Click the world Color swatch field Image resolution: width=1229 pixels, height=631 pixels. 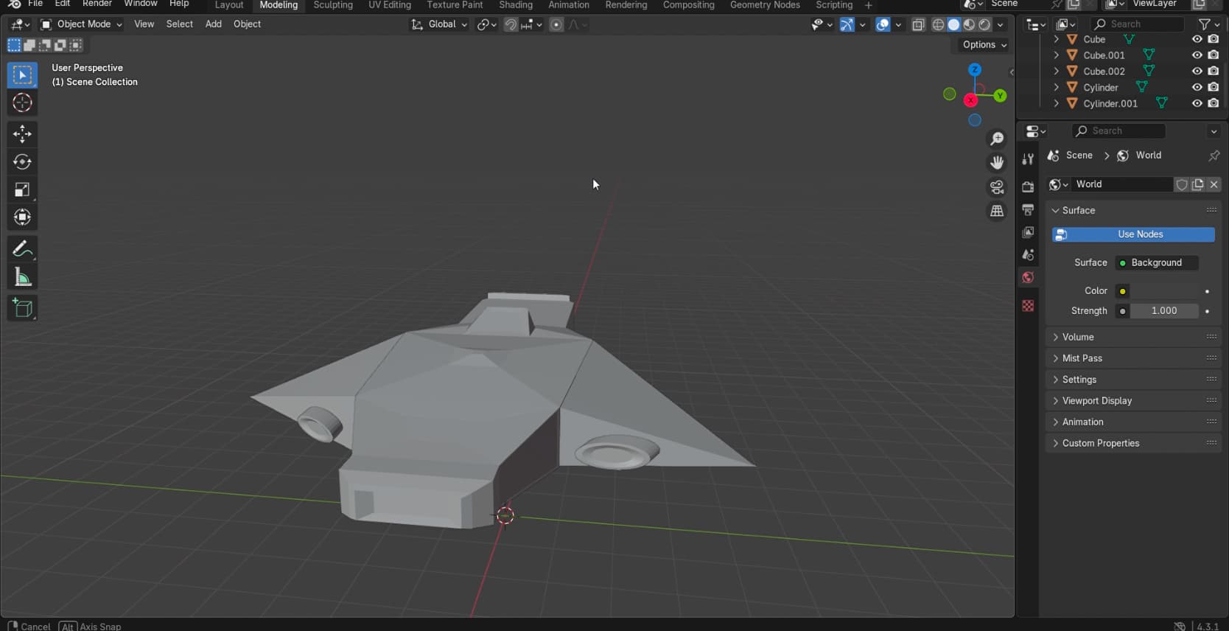[x=1164, y=291]
